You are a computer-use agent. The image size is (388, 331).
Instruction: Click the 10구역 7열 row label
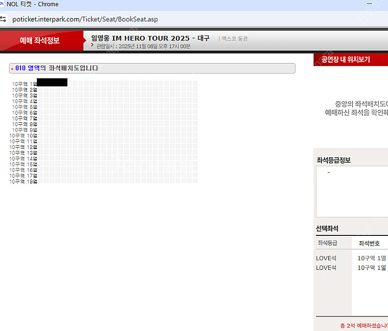tap(25, 118)
